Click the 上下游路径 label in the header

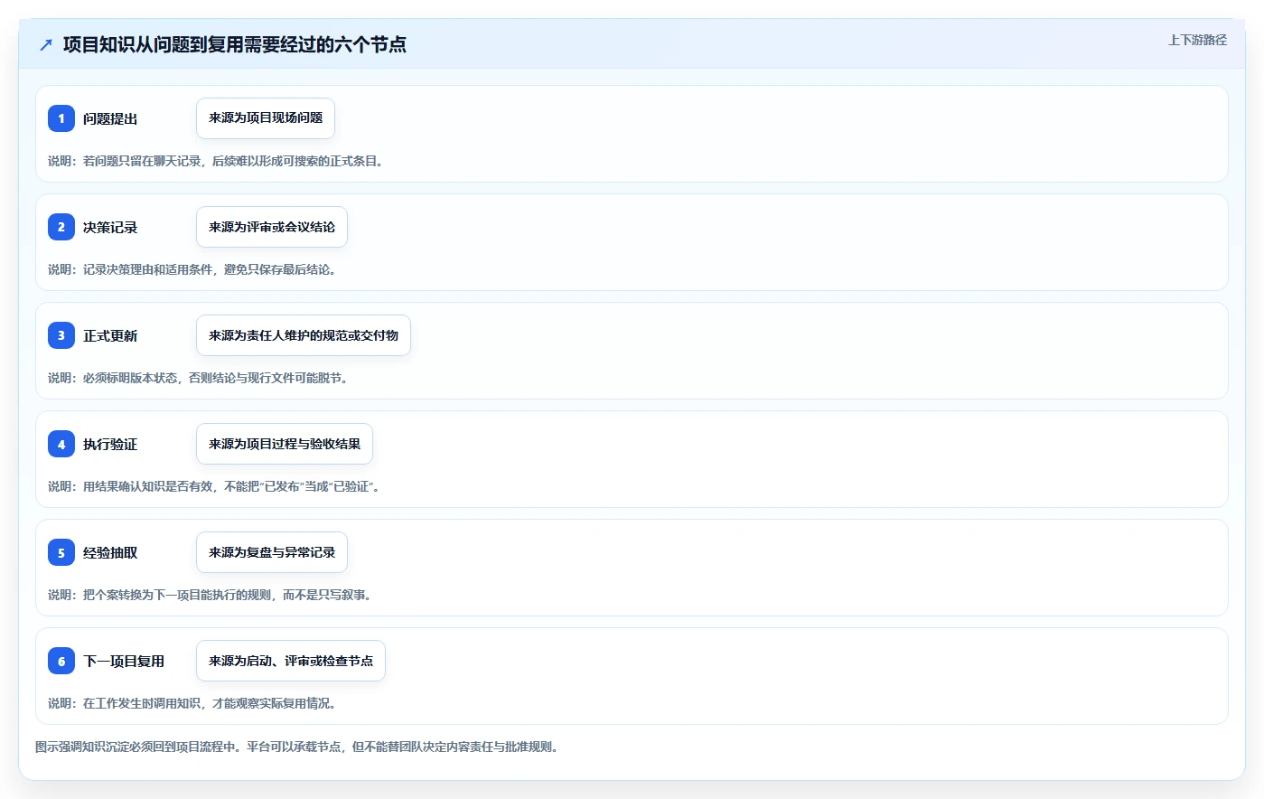click(1197, 40)
